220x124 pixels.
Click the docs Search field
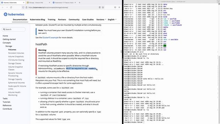(x=14, y=29)
